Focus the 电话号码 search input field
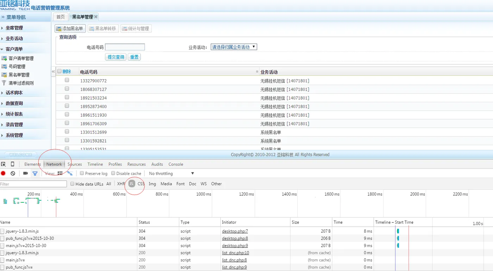 [125, 47]
